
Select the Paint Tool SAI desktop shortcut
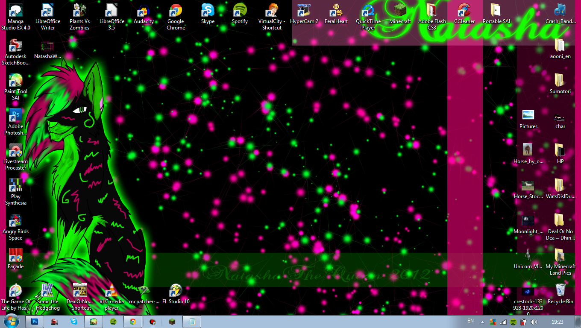point(16,81)
